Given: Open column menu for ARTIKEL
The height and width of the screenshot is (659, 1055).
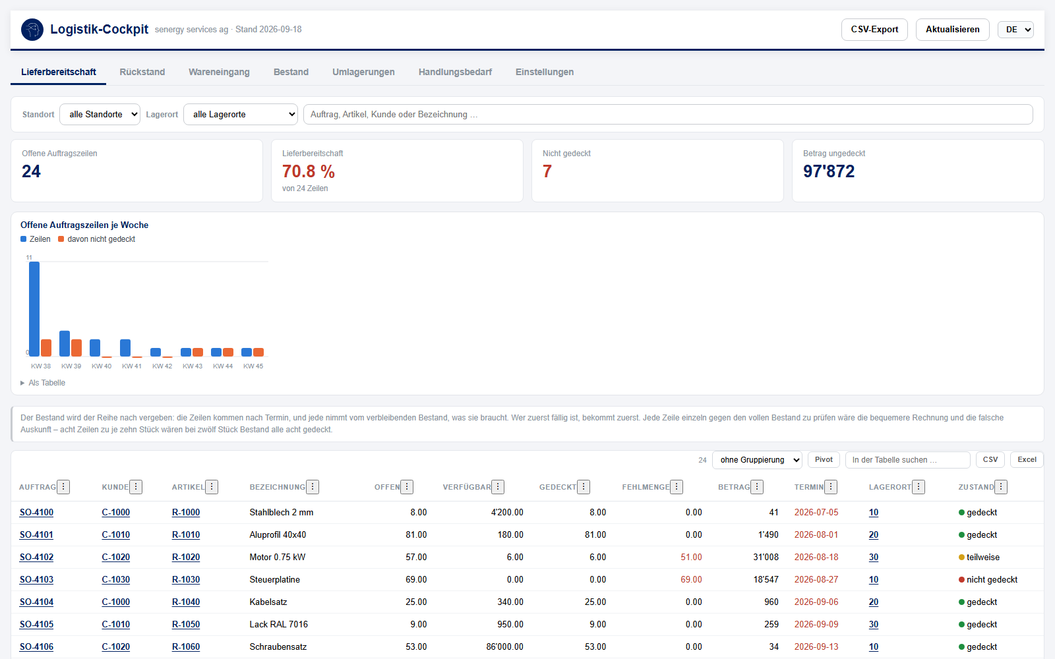Looking at the screenshot, I should 212,487.
